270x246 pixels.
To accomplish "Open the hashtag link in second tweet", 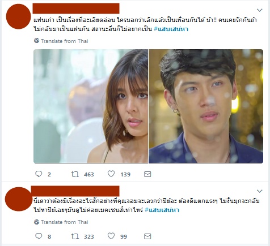I will (162, 210).
